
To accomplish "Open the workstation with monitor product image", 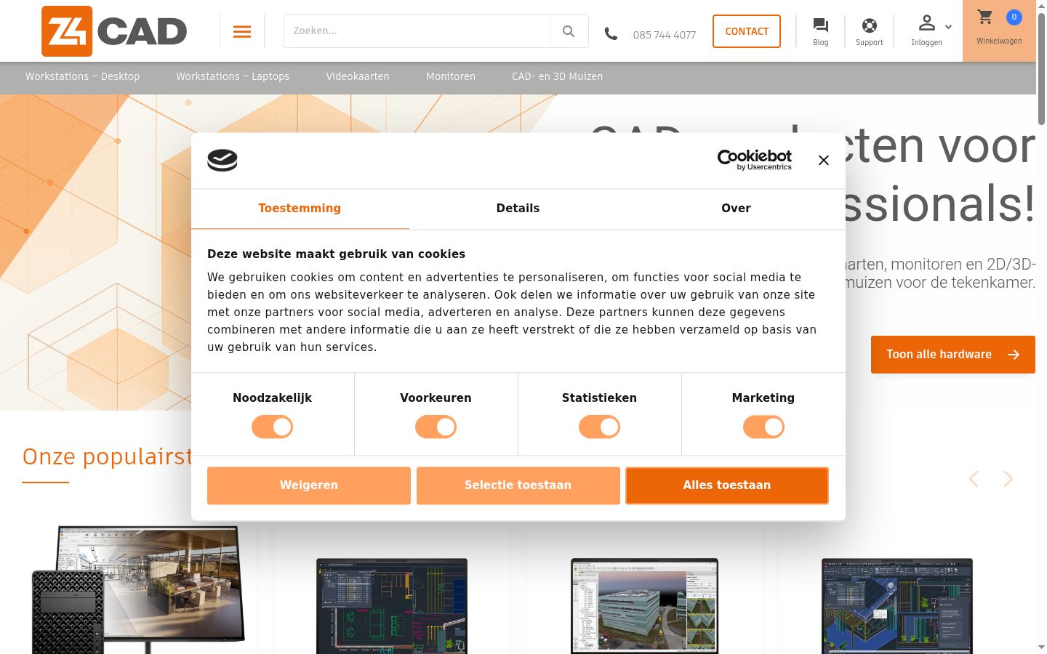I will pyautogui.click(x=138, y=589).
